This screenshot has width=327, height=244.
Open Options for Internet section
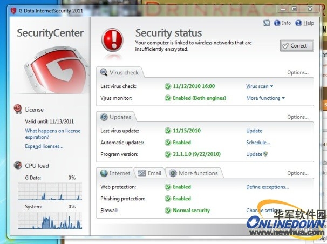[x=298, y=173]
